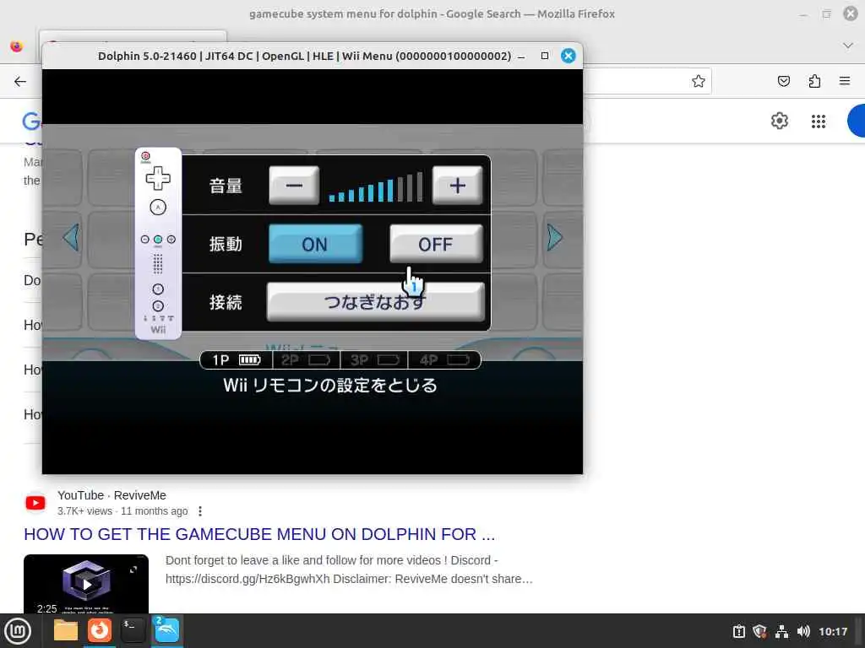Open the Google apps grid
This screenshot has width=865, height=648.
(x=819, y=121)
